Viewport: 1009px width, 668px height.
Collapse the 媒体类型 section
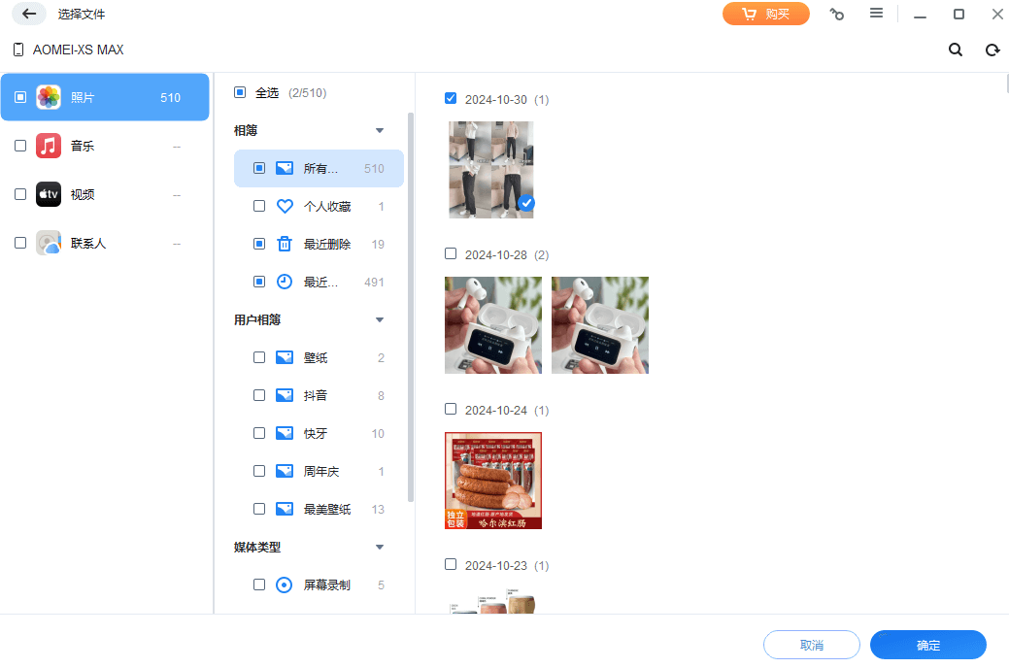[380, 547]
